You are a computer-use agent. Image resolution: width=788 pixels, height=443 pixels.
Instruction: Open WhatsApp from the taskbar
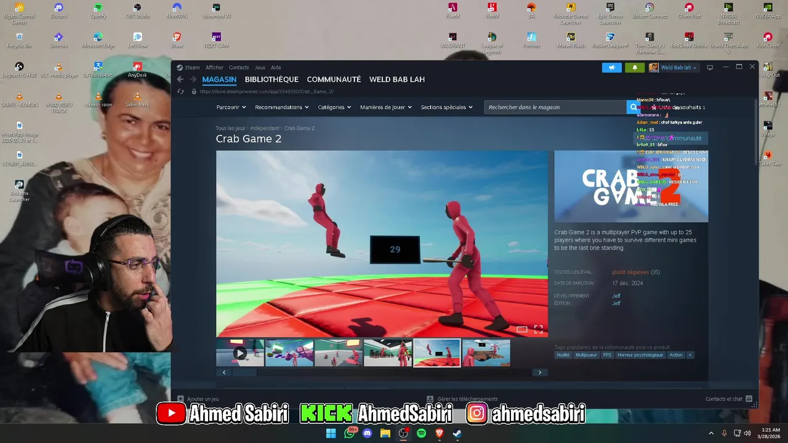pyautogui.click(x=350, y=433)
